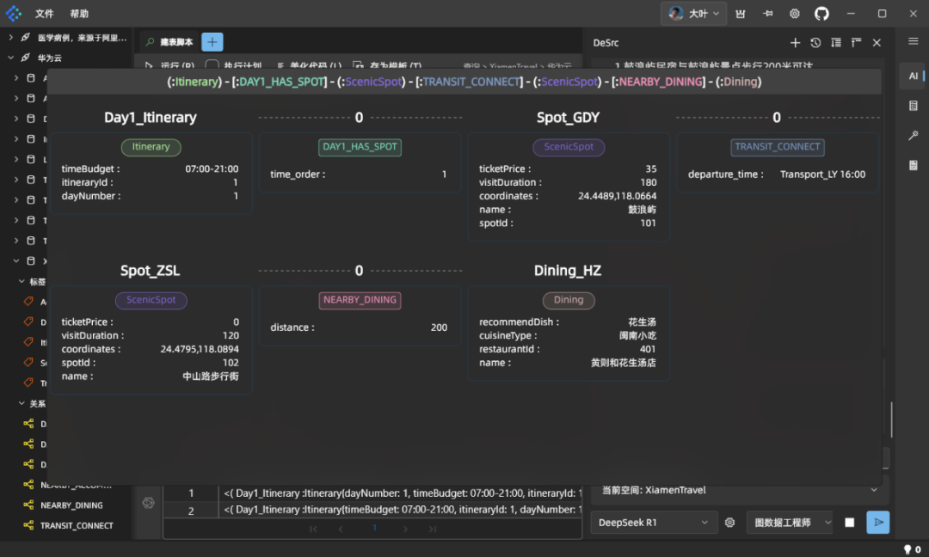Viewport: 929px width, 557px height.
Task: Open the 图数据工程师 role dropdown
Action: click(x=789, y=522)
